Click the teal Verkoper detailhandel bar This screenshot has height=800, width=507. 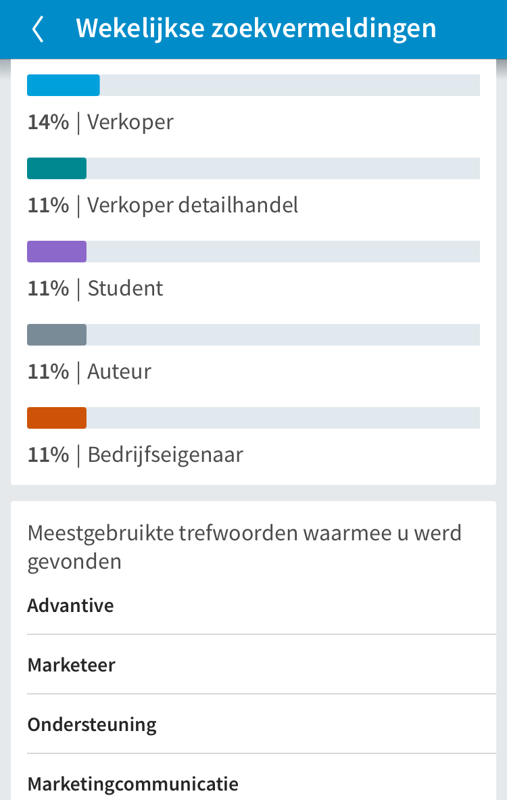click(x=57, y=168)
